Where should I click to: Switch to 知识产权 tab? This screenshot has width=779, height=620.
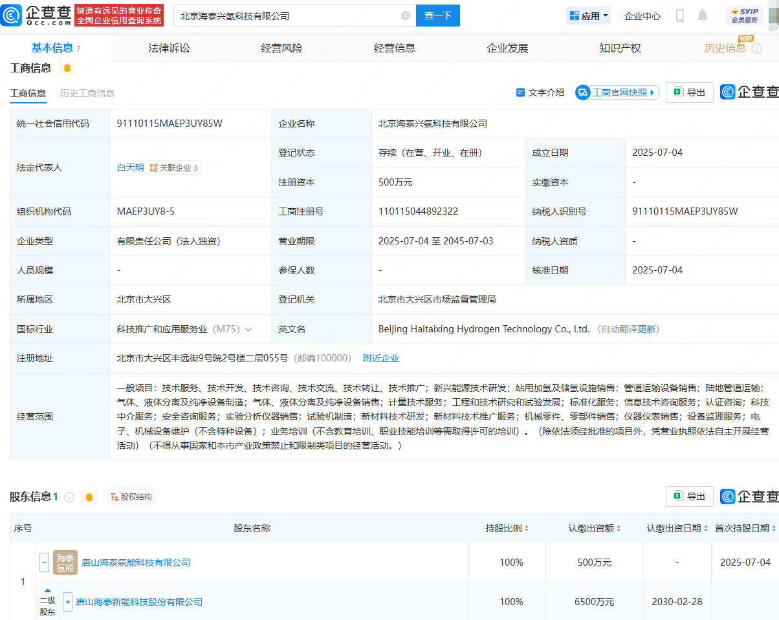(x=620, y=48)
